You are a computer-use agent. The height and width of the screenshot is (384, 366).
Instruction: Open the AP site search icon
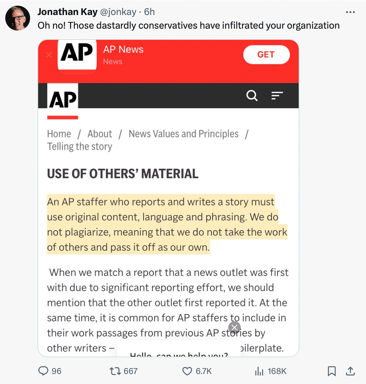[252, 96]
